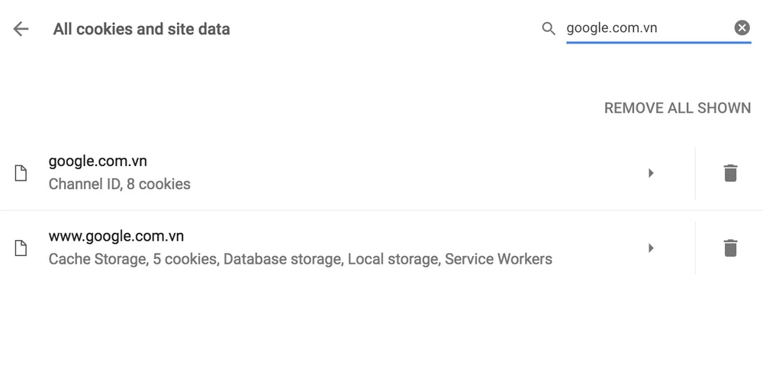Click the "Cache Storage" text
Viewport: 763px width, 368px height.
point(97,259)
